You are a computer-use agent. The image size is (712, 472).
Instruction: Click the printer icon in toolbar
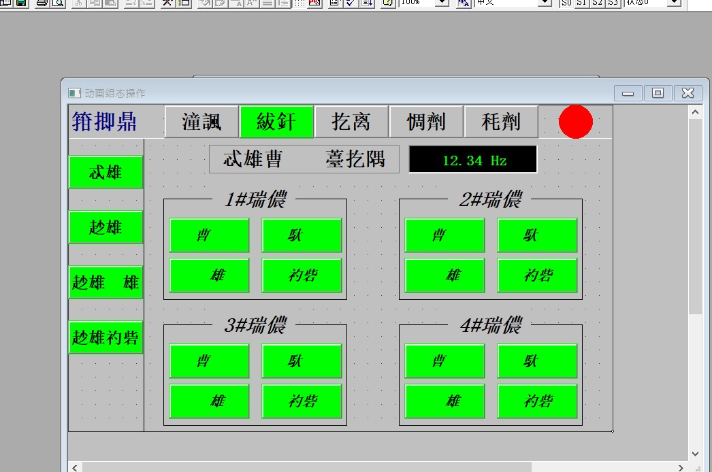[42, 3]
